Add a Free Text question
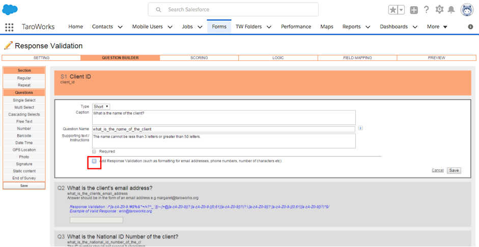Screen dimensions: 479x247 [24, 121]
